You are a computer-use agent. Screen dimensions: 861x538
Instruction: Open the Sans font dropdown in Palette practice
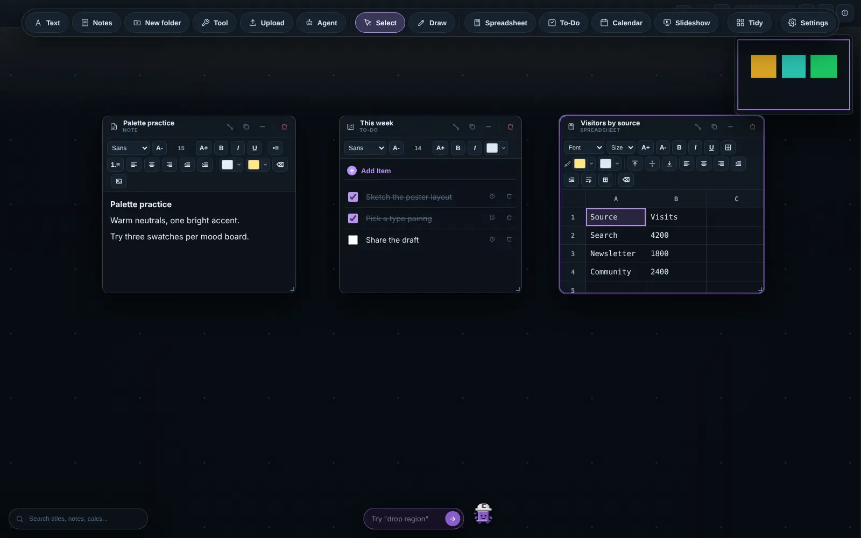tap(129, 148)
